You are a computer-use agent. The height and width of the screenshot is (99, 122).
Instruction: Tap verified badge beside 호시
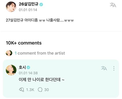coord(28,68)
